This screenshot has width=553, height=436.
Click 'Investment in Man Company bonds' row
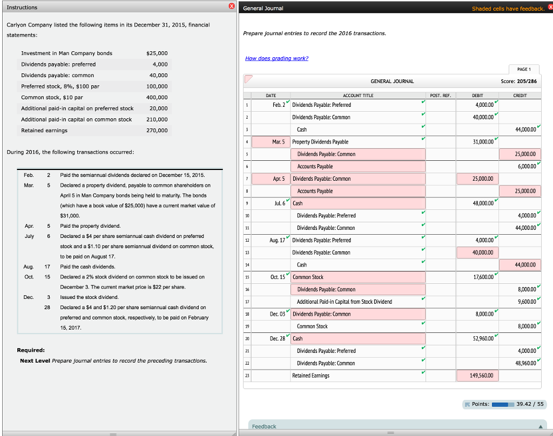pos(94,53)
